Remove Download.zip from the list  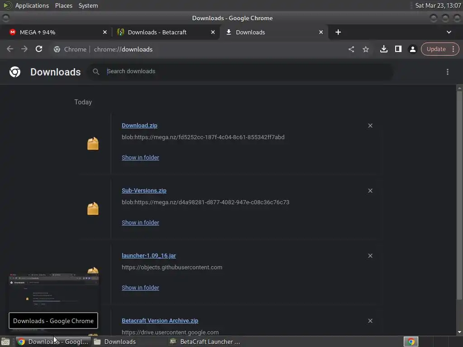(370, 126)
